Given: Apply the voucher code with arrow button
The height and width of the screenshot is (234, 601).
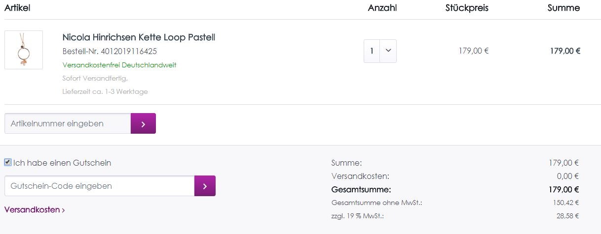Looking at the screenshot, I should [205, 186].
